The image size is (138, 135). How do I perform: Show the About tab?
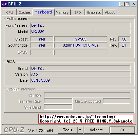pos(110,12)
